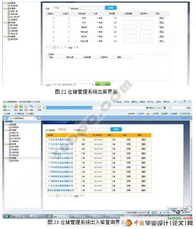The height and width of the screenshot is (229, 196).
Task: Click the 实用工具 icon on the plugin bar
Action: pos(181,114)
